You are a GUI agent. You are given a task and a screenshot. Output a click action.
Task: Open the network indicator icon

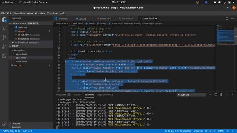pos(215,2)
